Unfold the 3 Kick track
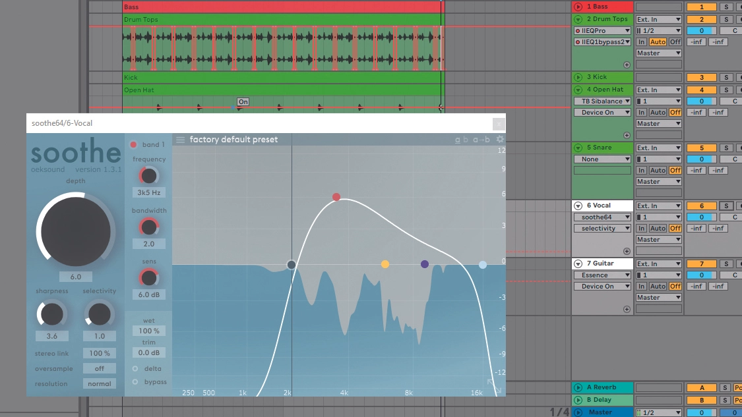This screenshot has width=742, height=417. (x=578, y=77)
